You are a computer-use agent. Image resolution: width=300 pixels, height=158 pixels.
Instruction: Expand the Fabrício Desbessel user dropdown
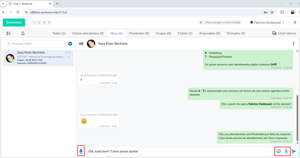(x=267, y=22)
